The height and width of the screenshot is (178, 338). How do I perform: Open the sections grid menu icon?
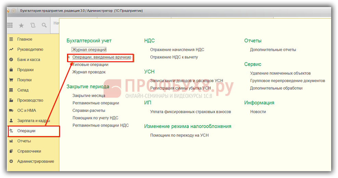[10, 25]
